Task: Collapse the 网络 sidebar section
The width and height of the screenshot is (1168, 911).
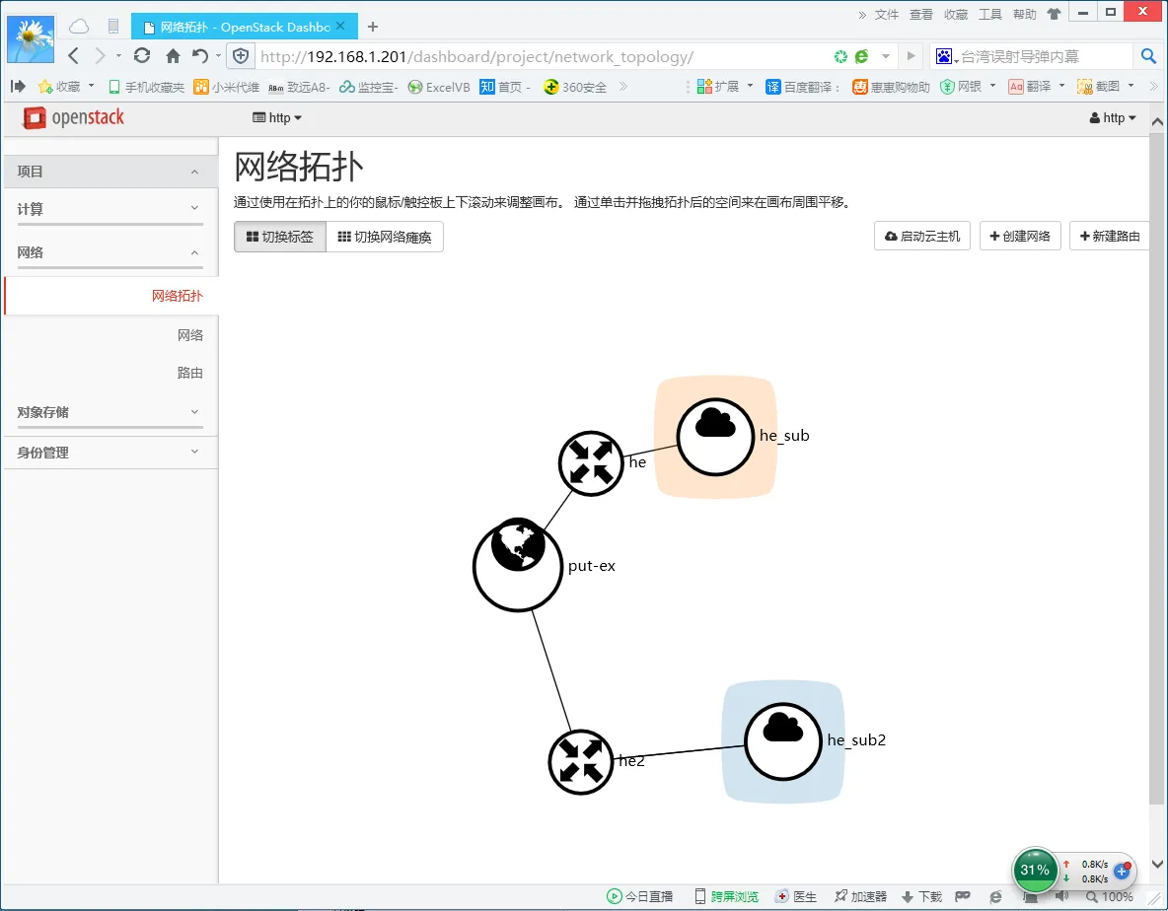Action: (110, 252)
